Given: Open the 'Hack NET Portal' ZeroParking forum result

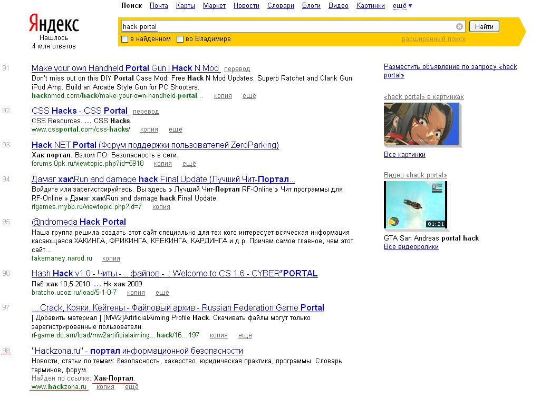Looking at the screenshot, I should (155, 145).
